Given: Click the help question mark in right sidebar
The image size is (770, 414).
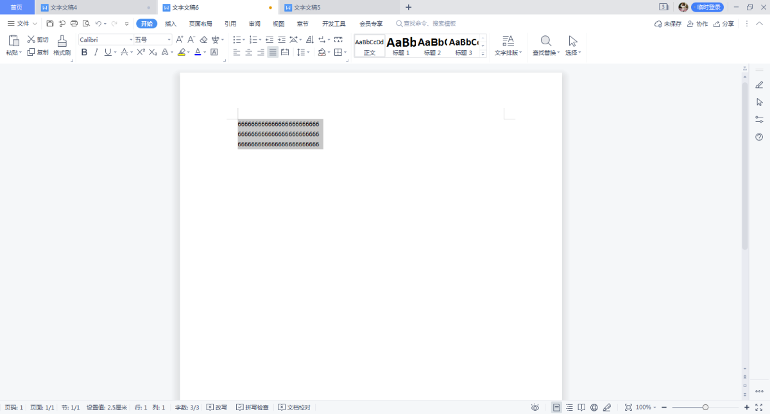Looking at the screenshot, I should pos(759,137).
